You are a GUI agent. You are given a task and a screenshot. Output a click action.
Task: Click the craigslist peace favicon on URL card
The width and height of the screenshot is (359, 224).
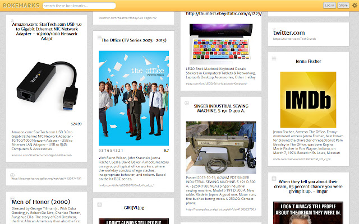[x=12, y=175]
